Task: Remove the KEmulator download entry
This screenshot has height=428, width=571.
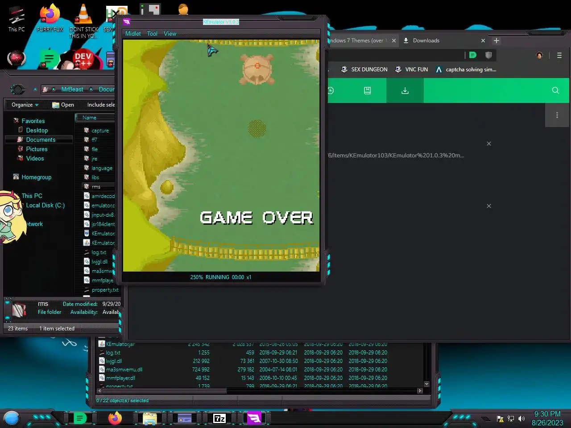Action: point(489,144)
